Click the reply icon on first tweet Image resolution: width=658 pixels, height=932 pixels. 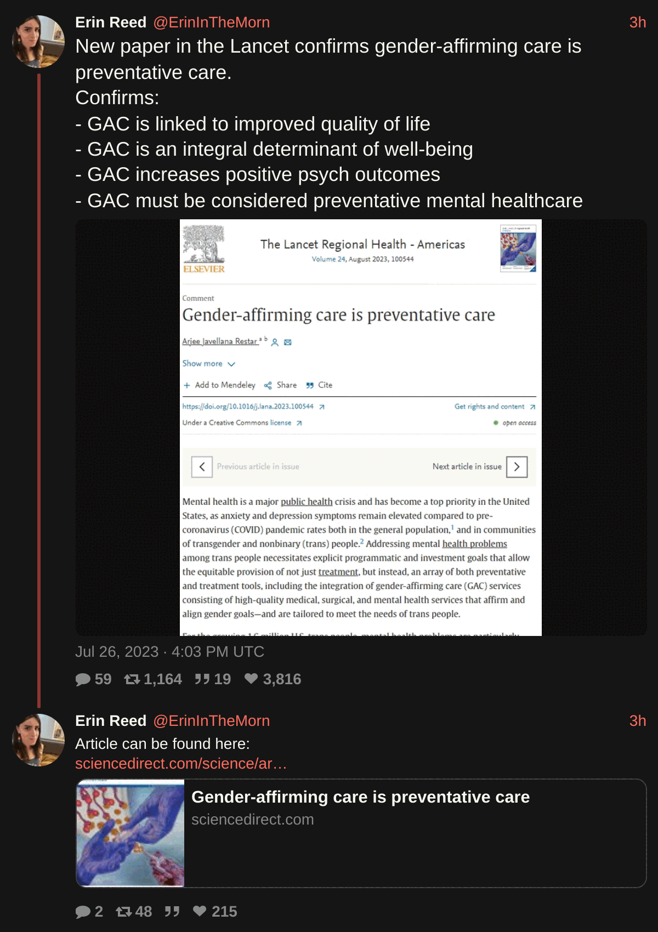pos(83,679)
